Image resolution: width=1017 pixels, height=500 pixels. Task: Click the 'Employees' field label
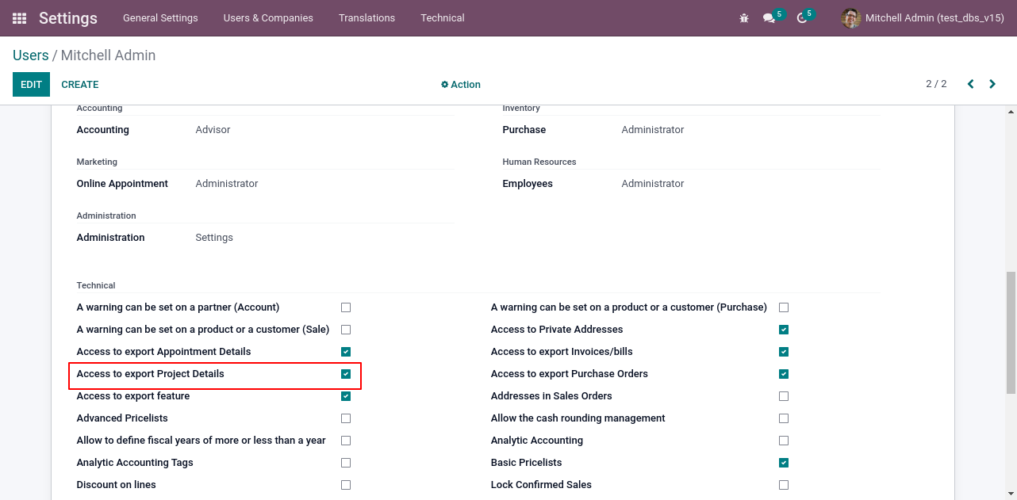(x=528, y=184)
